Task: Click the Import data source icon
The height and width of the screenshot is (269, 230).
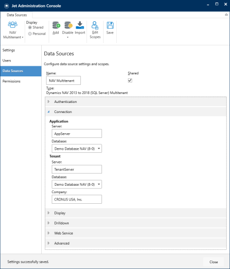Action: [80, 25]
